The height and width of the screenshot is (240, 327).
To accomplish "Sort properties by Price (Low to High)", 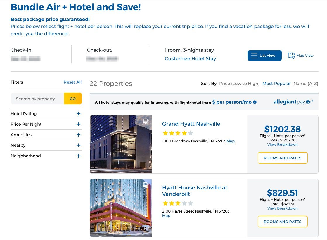I will point(239,84).
